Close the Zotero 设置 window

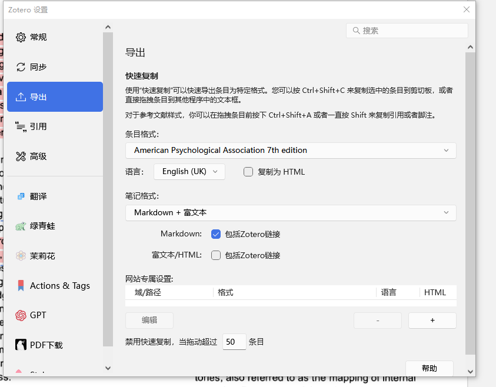pos(466,9)
